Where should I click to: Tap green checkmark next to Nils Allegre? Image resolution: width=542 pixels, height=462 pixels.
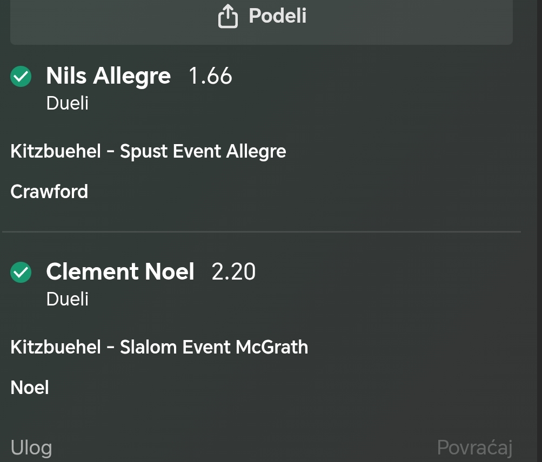pos(21,76)
